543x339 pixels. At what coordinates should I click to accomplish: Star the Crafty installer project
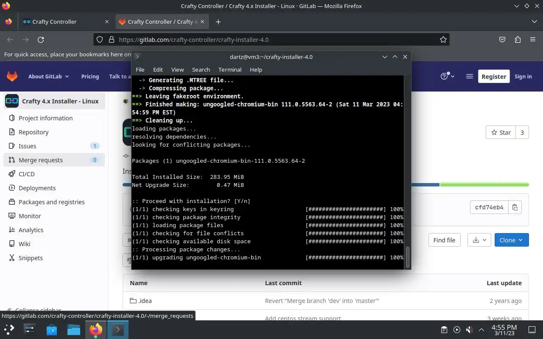point(501,132)
